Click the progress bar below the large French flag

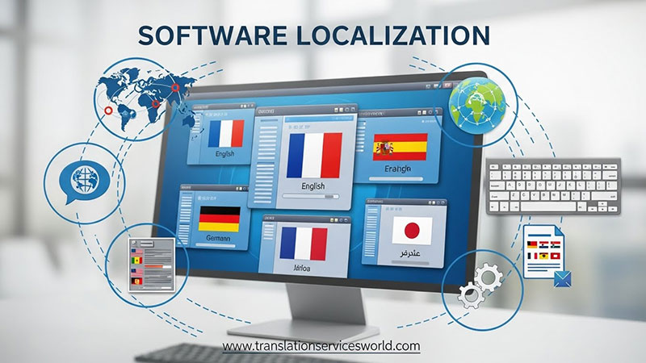(x=311, y=197)
